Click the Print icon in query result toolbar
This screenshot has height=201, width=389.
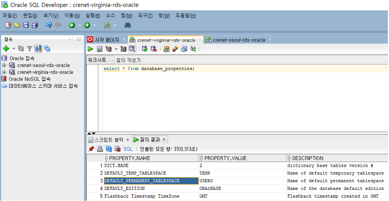pyautogui.click(x=99, y=149)
